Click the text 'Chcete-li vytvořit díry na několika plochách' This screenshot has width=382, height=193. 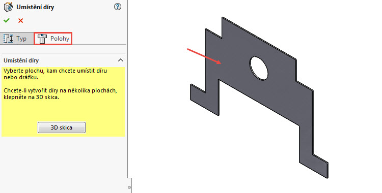pyautogui.click(x=60, y=91)
